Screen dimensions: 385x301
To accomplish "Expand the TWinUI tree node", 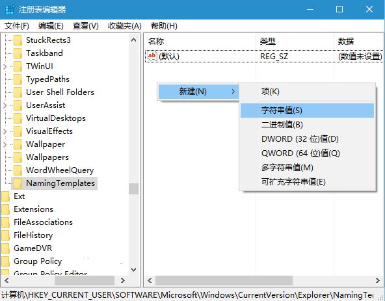I will pos(5,66).
